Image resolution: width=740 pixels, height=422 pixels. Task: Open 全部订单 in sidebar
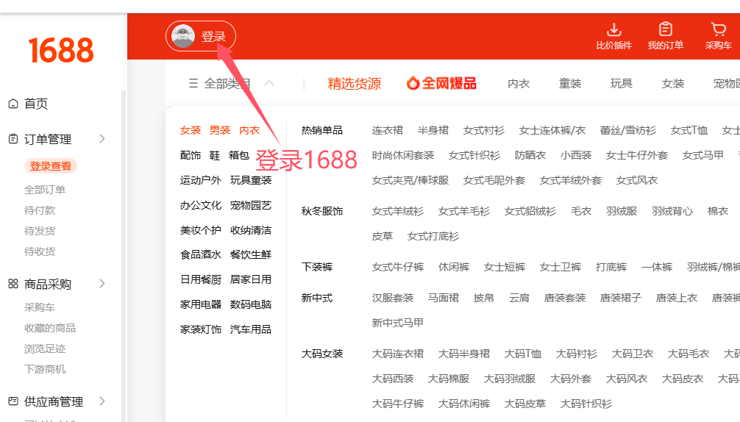[45, 190]
